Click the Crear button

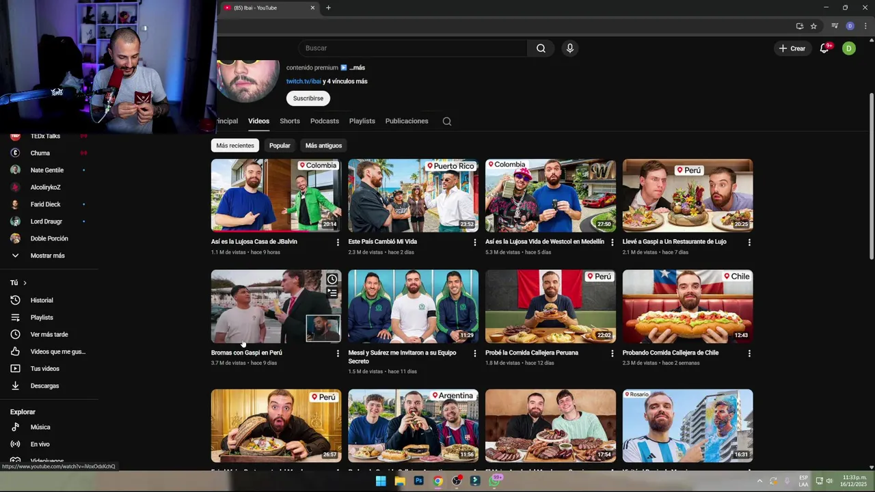point(792,49)
